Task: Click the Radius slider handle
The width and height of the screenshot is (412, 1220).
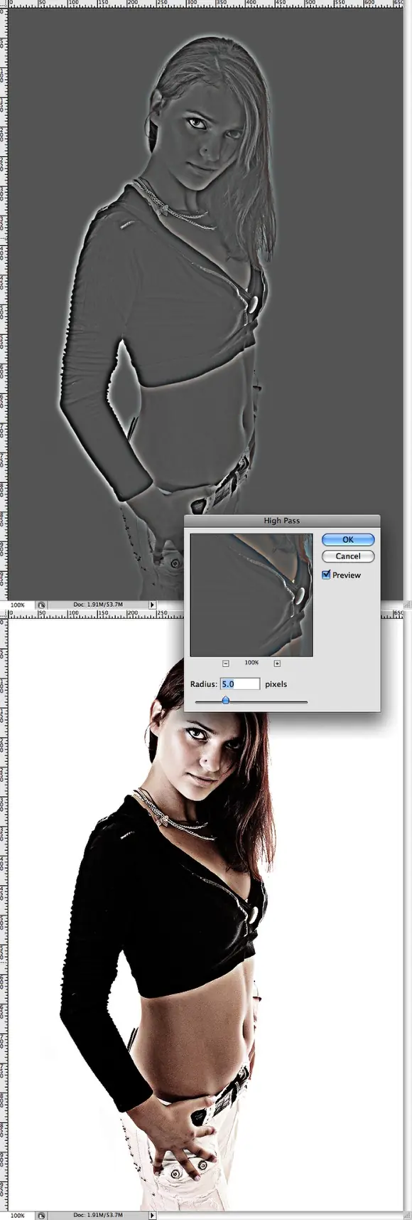Action: 226,701
